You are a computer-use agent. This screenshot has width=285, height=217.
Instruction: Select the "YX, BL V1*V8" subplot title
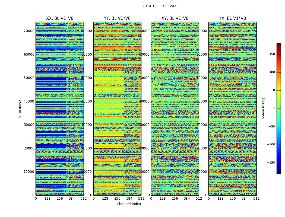[232, 18]
